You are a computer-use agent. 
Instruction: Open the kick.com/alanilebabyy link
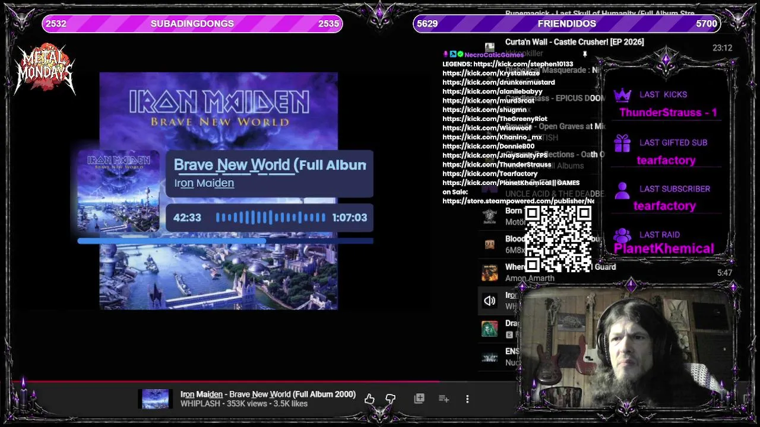click(492, 91)
